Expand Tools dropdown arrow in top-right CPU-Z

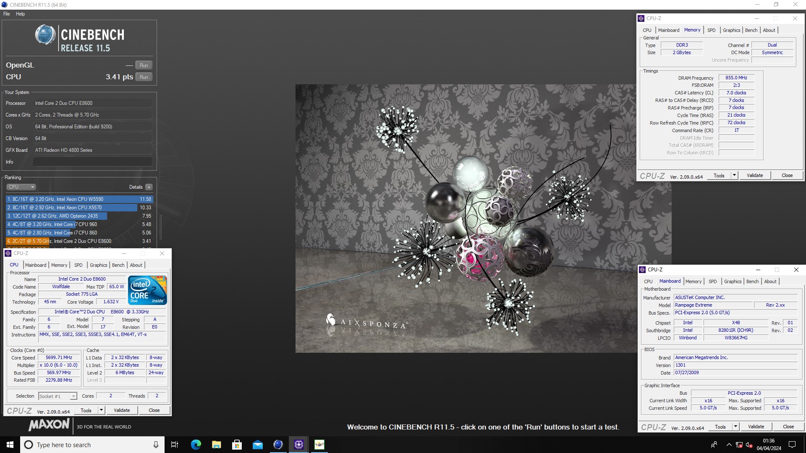734,176
